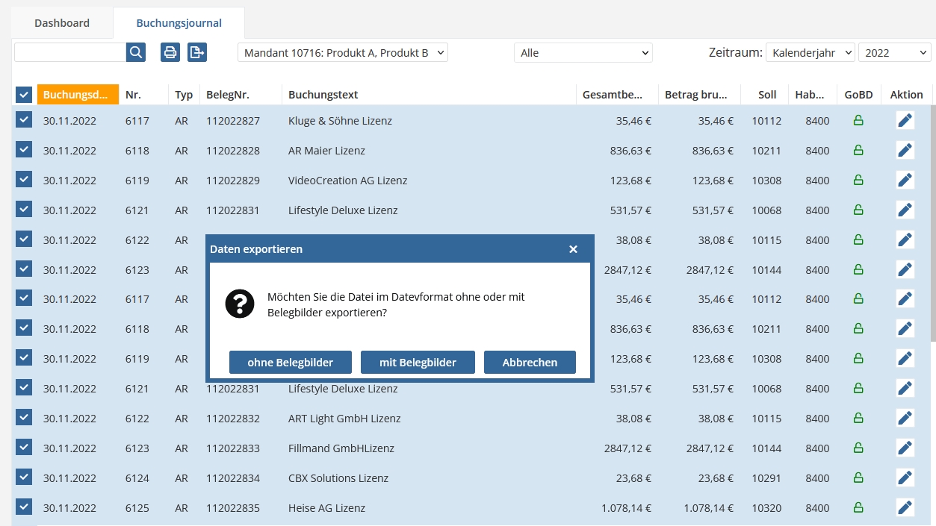The image size is (936, 526).
Task: Click the search magnifier icon
Action: tap(136, 52)
